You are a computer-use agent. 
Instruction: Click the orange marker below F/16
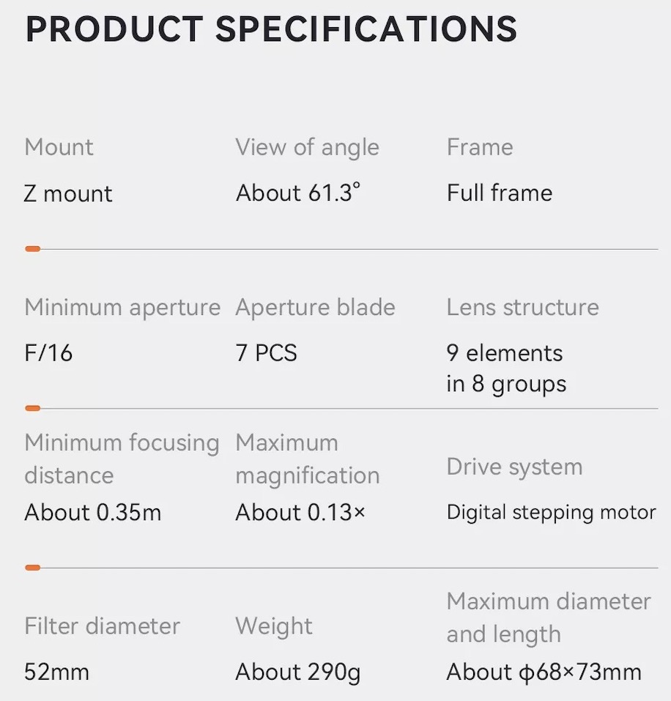(x=32, y=408)
